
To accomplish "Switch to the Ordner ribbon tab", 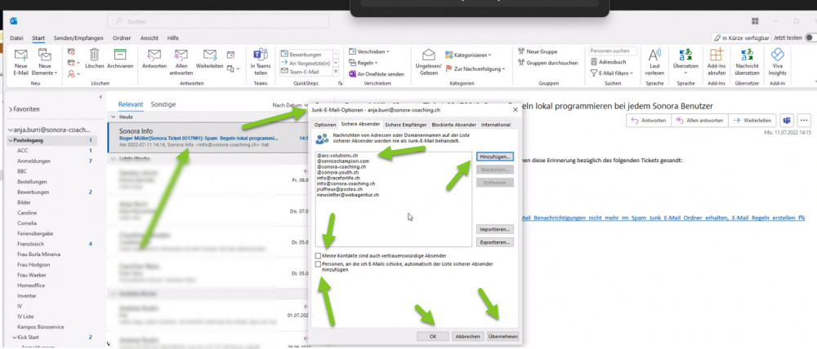I will 122,38.
